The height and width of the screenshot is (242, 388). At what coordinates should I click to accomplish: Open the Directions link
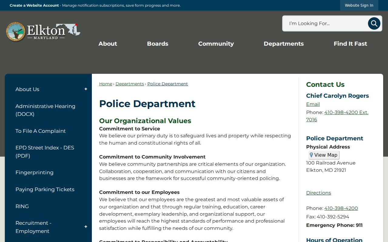point(319,193)
